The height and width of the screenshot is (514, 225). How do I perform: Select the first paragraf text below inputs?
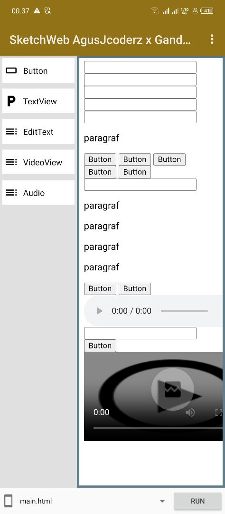click(x=102, y=138)
